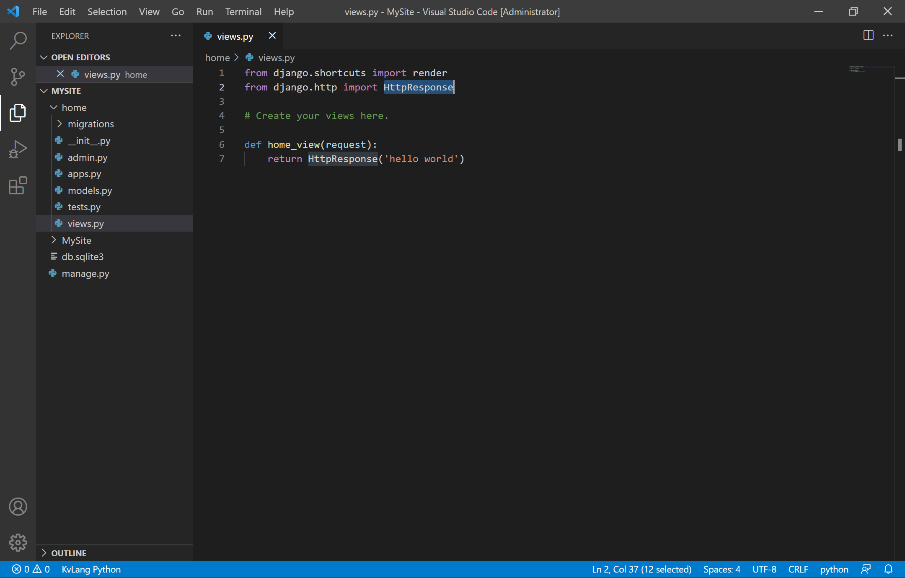Open the Accounts menu icon
The height and width of the screenshot is (578, 905).
(18, 506)
